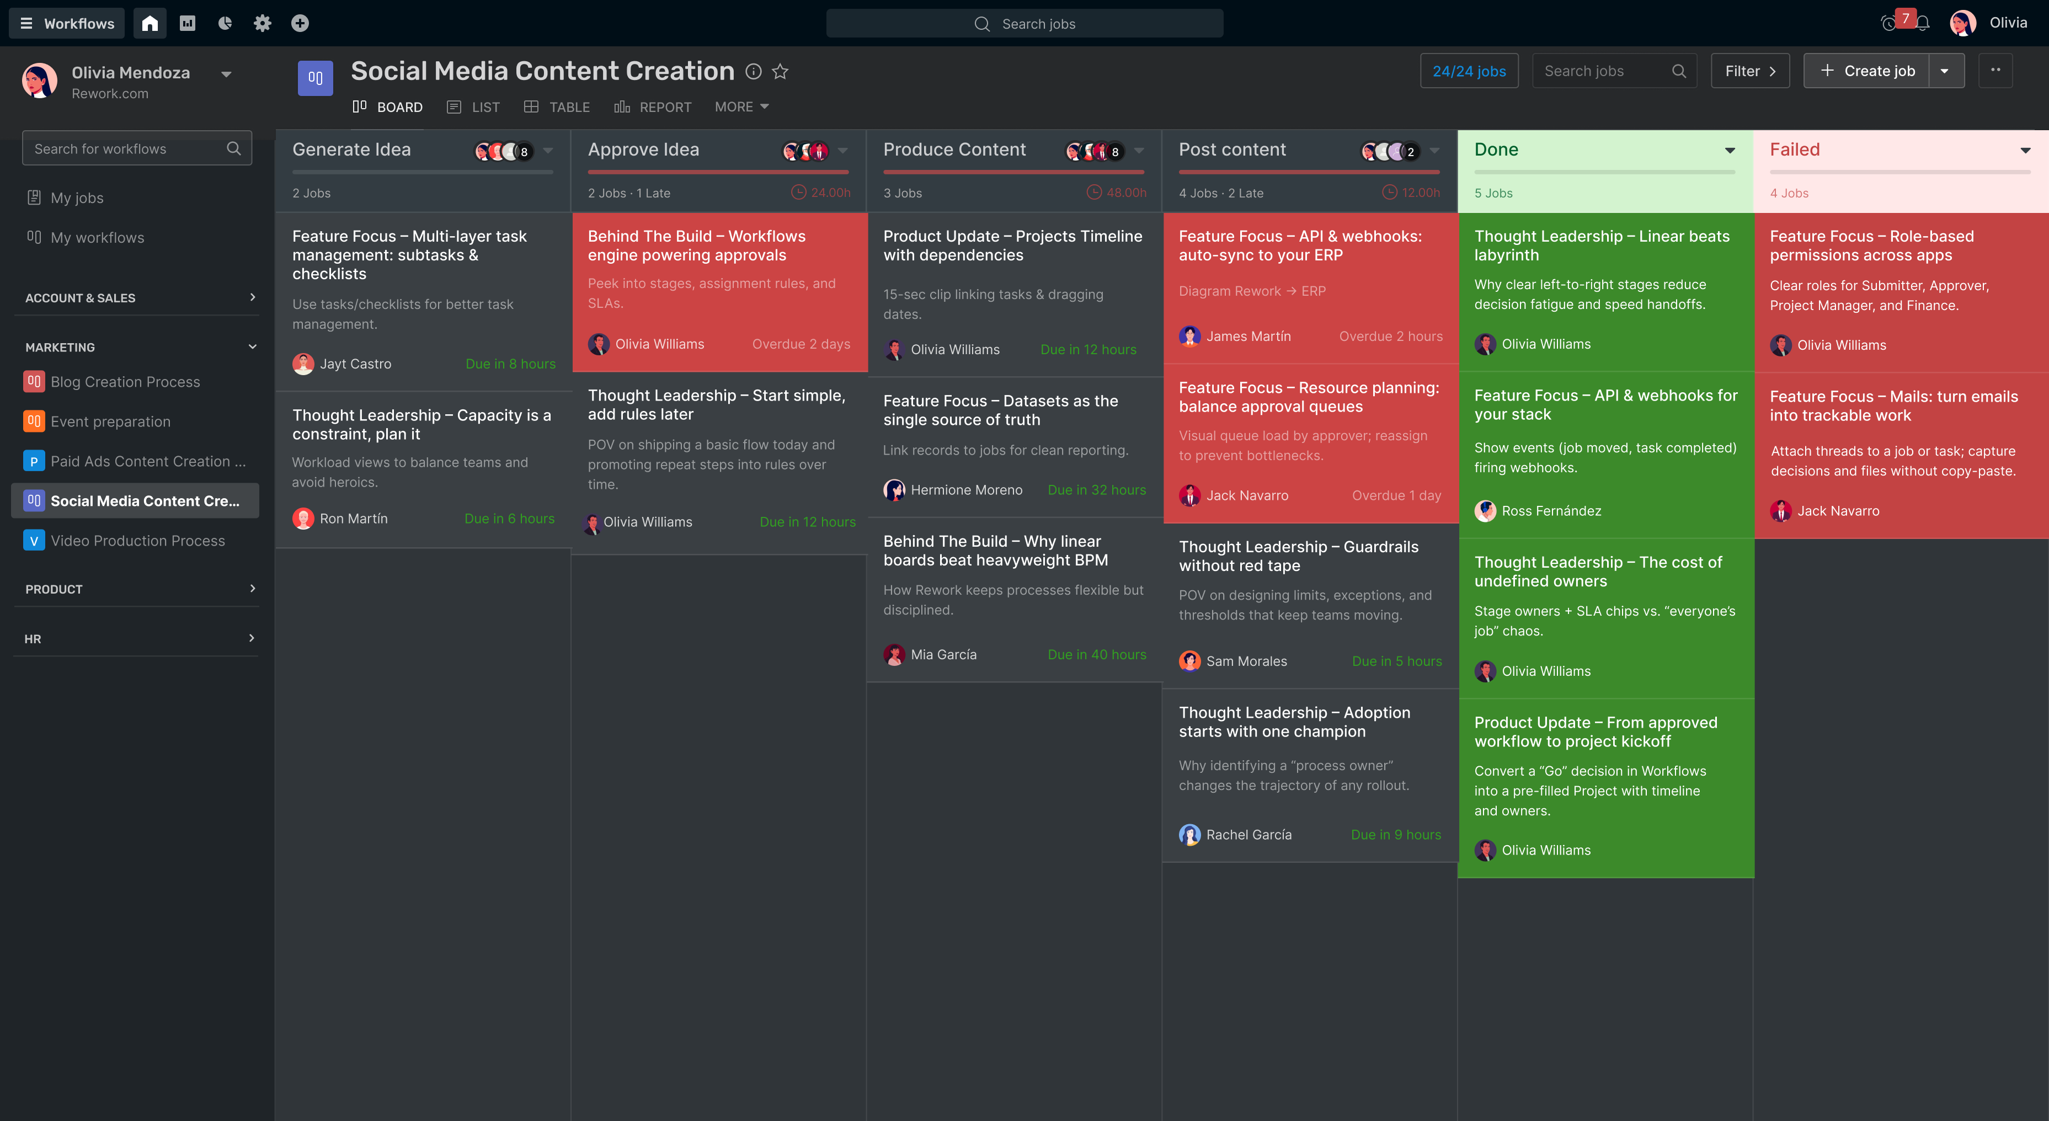Image resolution: width=2049 pixels, height=1121 pixels.
Task: Open the Done column dropdown arrow
Action: pos(1729,150)
